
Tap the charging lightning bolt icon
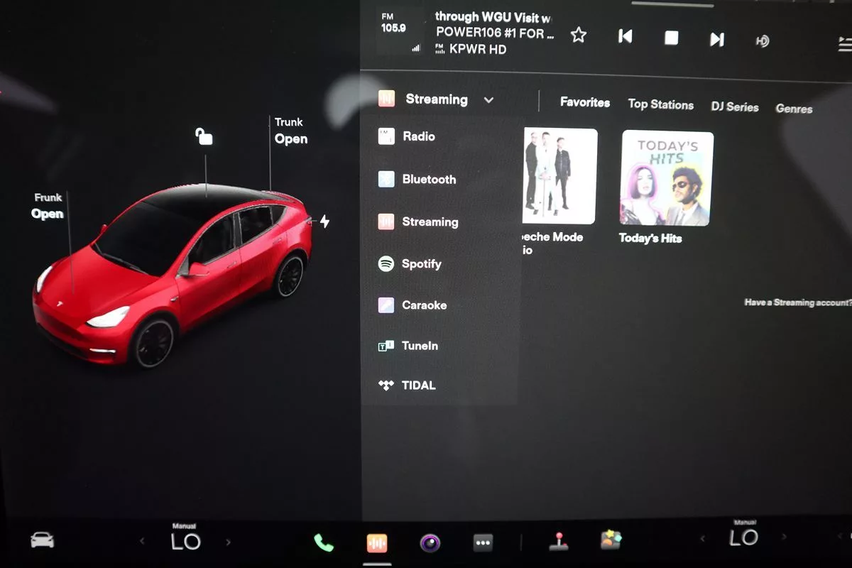(324, 222)
